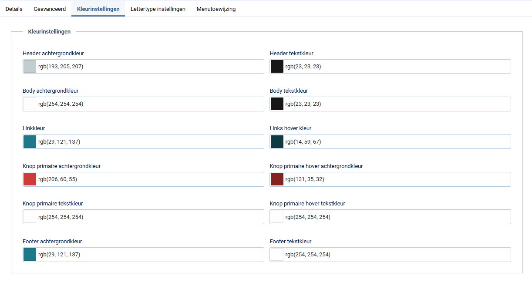Open the Menutoewijzing tab
The width and height of the screenshot is (532, 289).
(x=215, y=9)
